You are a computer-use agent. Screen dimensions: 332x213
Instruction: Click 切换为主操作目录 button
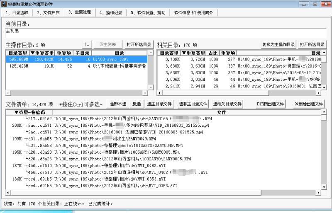[278, 45]
